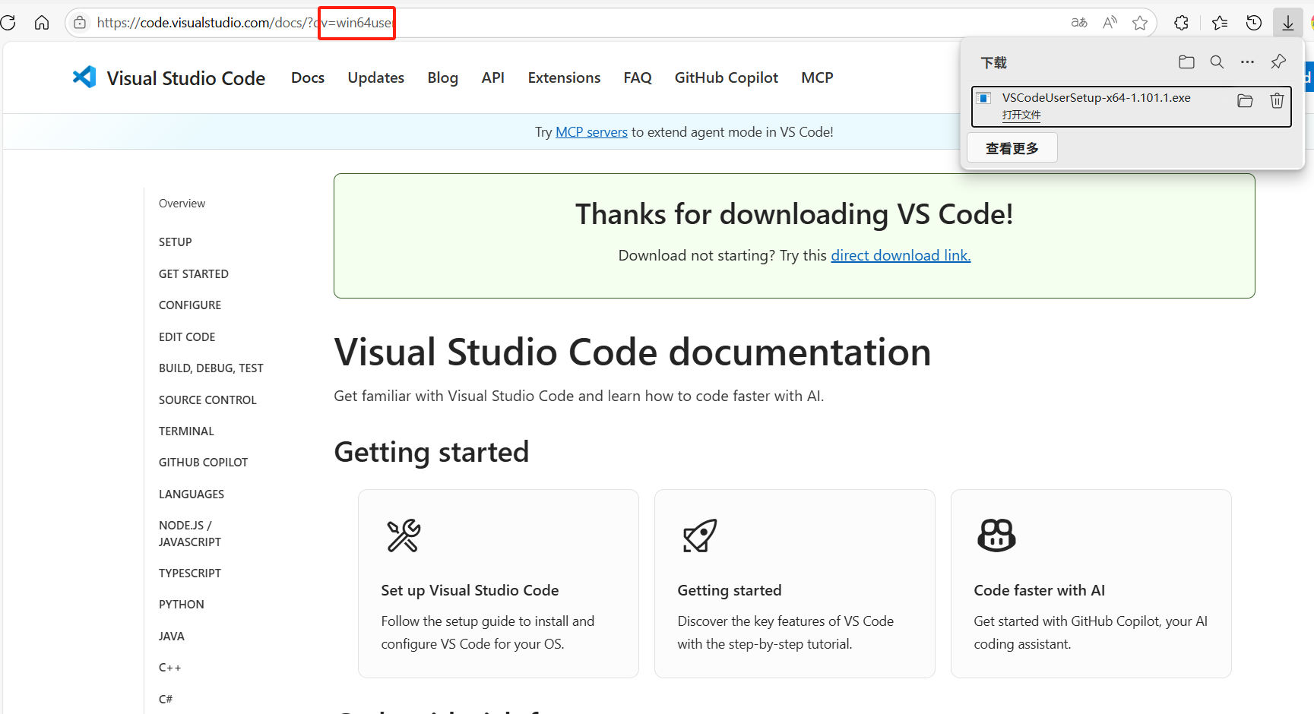Click the wrench and screwdriver setup icon
Viewport: 1314px width, 714px height.
pyautogui.click(x=404, y=535)
